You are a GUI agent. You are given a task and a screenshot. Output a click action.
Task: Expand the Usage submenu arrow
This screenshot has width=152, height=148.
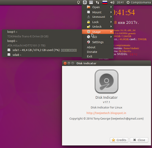click(x=111, y=32)
